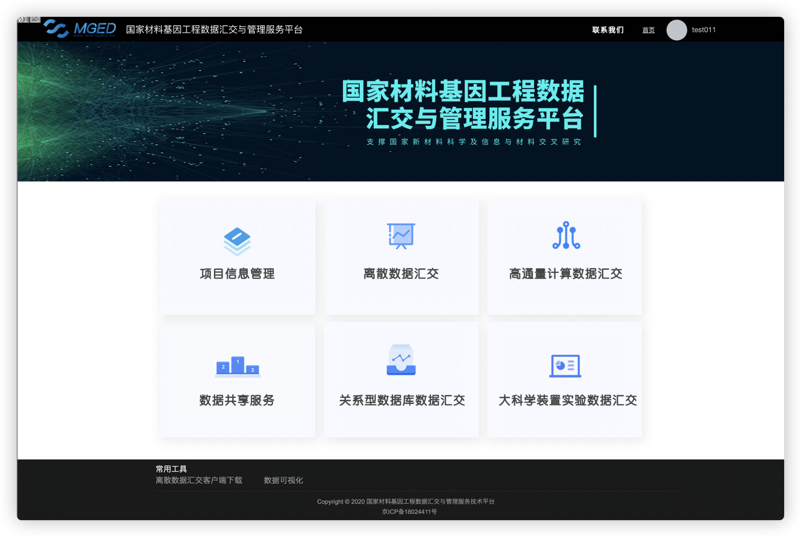
Task: Click the envelope icon at top-left corner
Action: tap(36, 20)
